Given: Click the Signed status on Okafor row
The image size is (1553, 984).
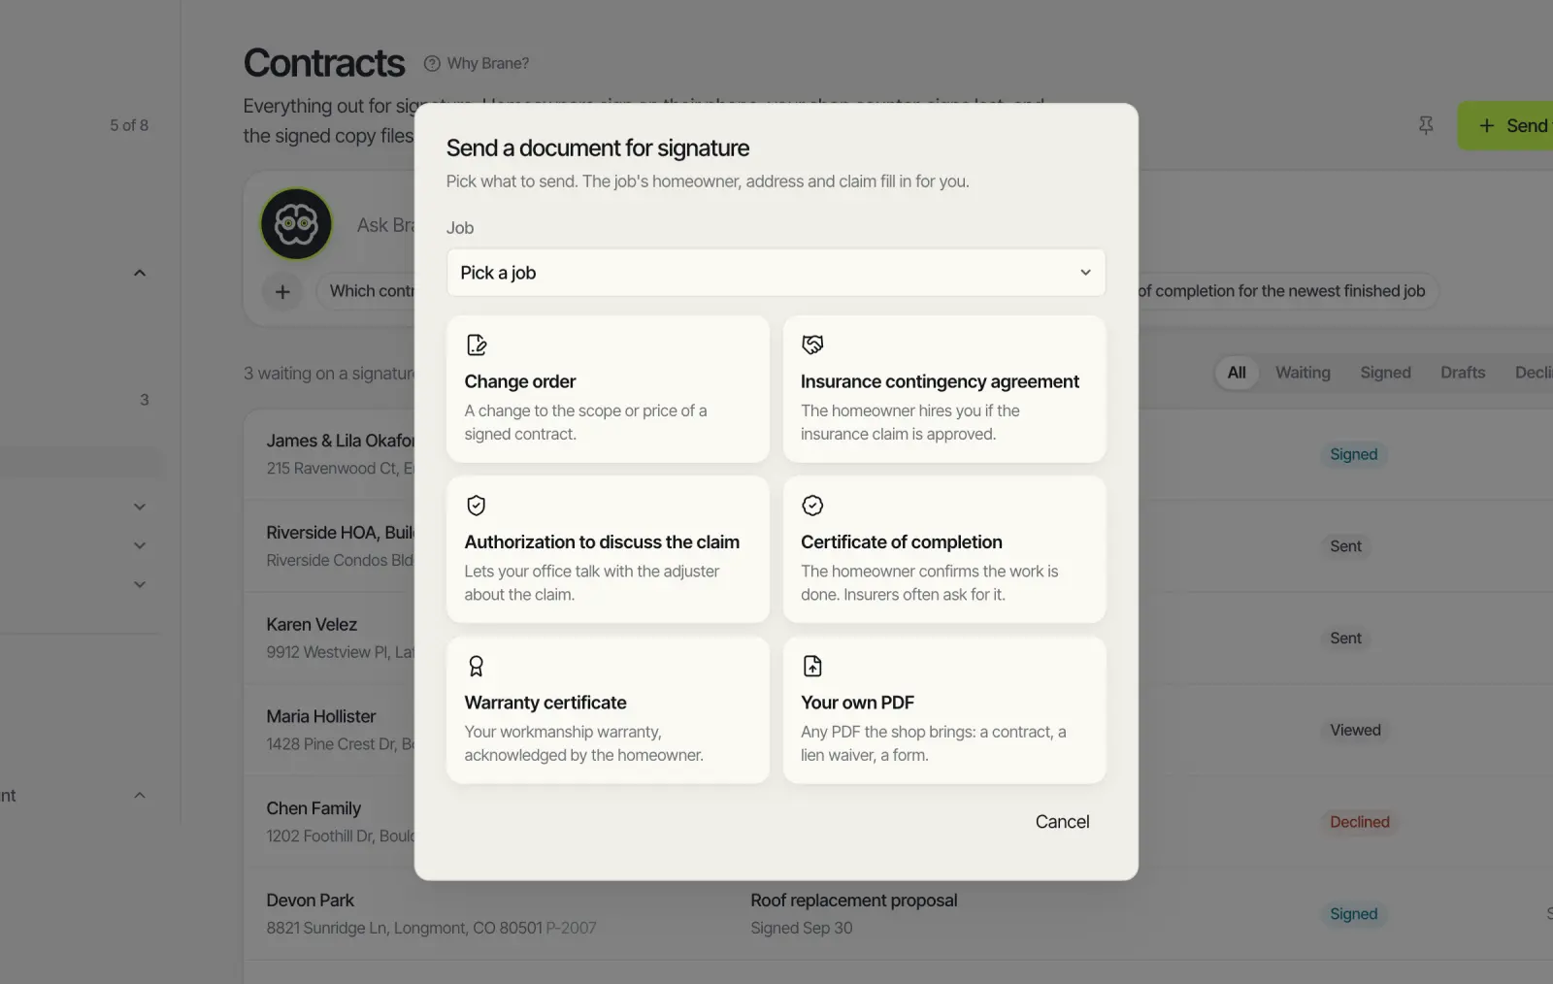Looking at the screenshot, I should (1353, 454).
